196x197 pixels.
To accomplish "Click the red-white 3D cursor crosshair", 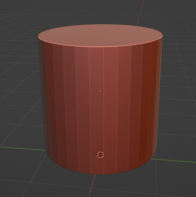I will (x=100, y=155).
